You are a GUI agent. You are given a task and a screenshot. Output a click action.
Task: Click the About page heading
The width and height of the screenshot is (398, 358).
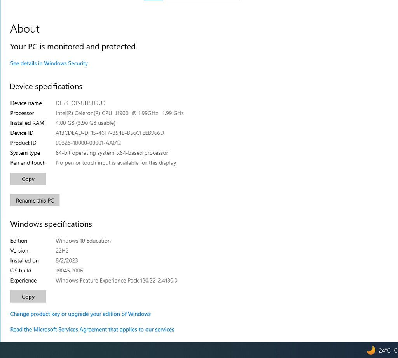click(x=25, y=29)
